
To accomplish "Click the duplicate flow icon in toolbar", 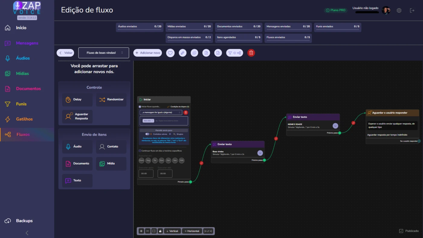I will click(x=194, y=53).
